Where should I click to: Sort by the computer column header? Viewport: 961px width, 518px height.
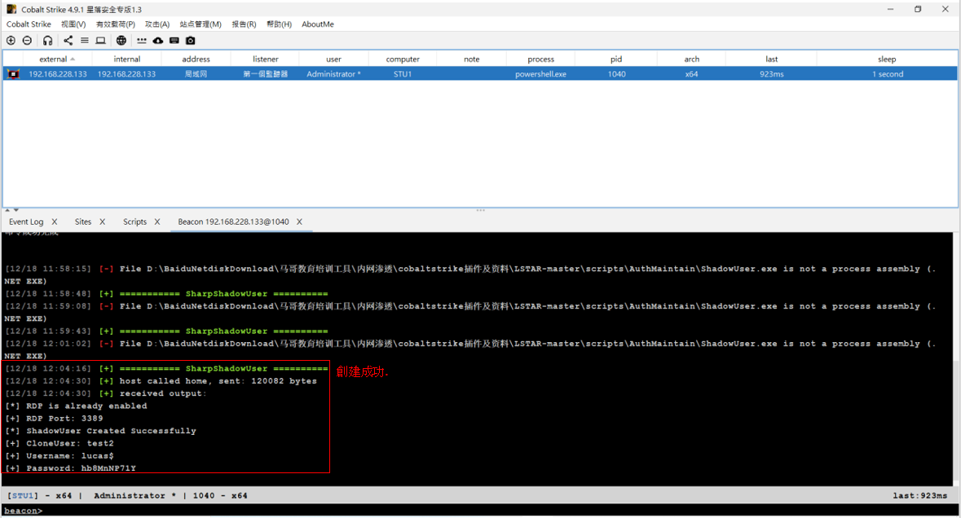(403, 59)
